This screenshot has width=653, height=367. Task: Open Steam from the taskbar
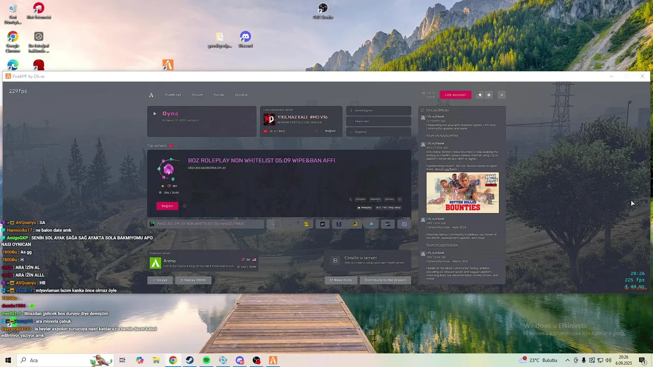click(x=190, y=360)
